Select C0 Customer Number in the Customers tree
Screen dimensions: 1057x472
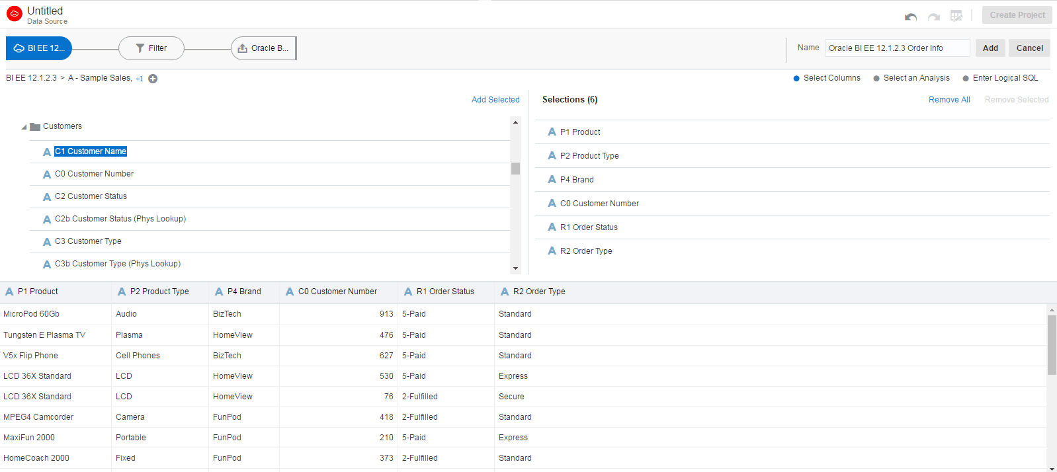pyautogui.click(x=94, y=174)
